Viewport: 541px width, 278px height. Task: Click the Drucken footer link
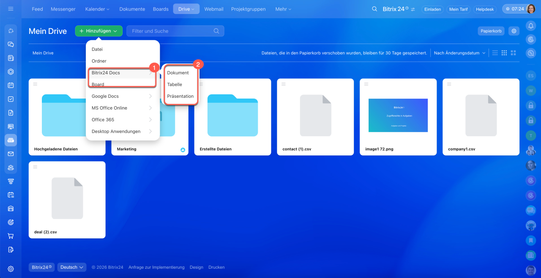[216, 267]
